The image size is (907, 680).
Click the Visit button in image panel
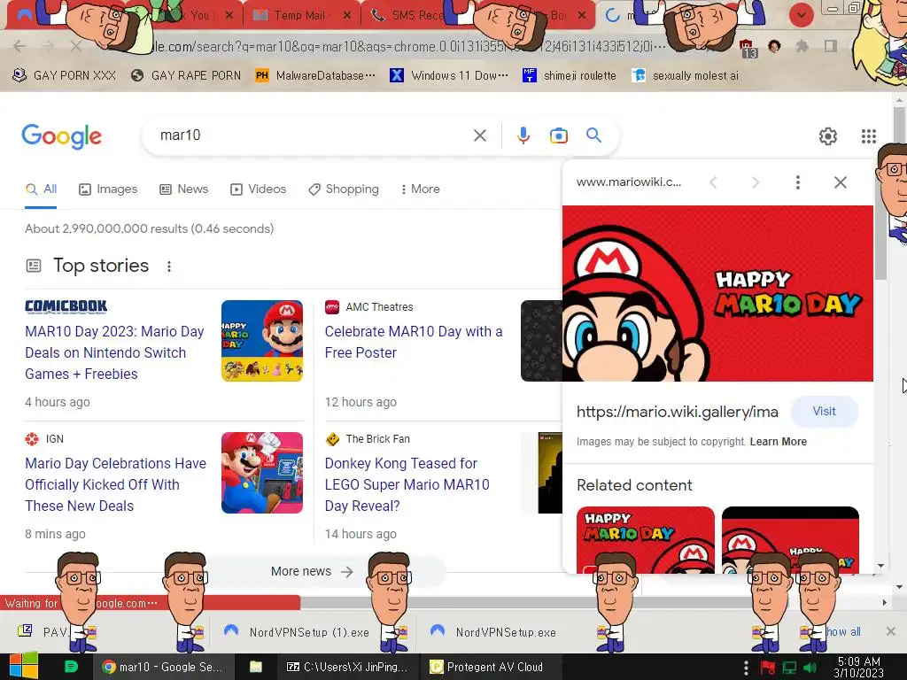coord(824,411)
